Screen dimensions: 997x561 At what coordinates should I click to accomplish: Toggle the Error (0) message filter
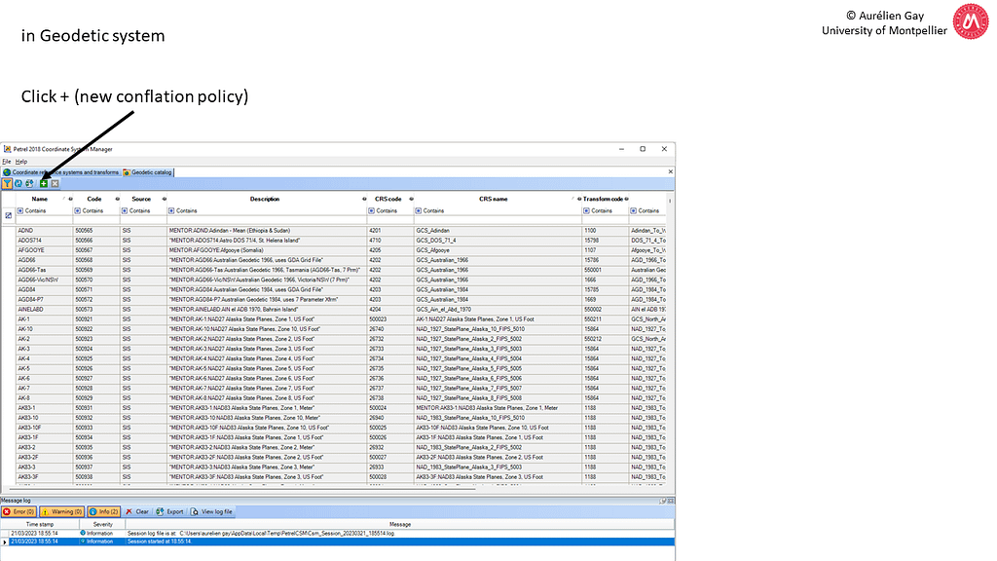(19, 510)
